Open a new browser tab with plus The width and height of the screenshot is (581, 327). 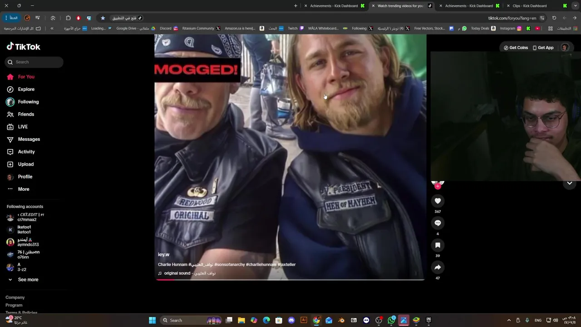tap(295, 6)
